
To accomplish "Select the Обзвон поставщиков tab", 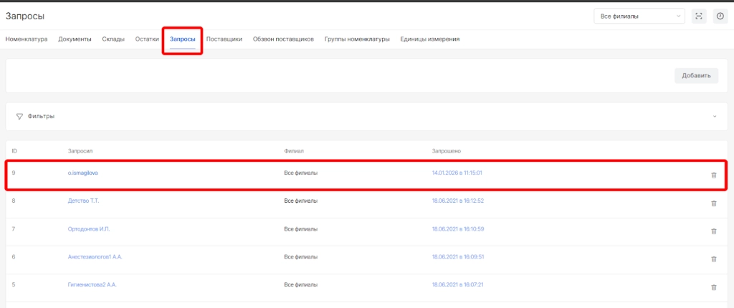I will (283, 39).
